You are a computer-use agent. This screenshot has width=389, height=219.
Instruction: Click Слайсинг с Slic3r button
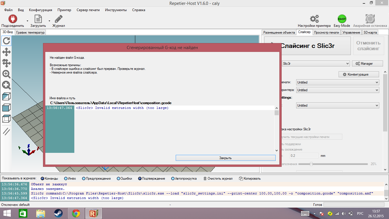click(307, 46)
